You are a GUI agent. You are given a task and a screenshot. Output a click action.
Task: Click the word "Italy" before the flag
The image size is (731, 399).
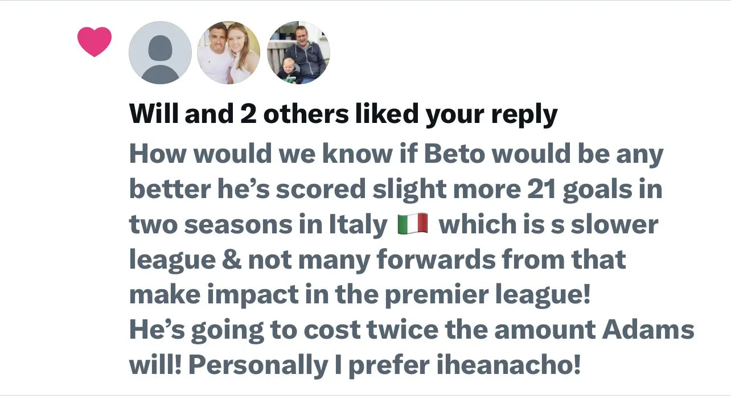(x=358, y=225)
